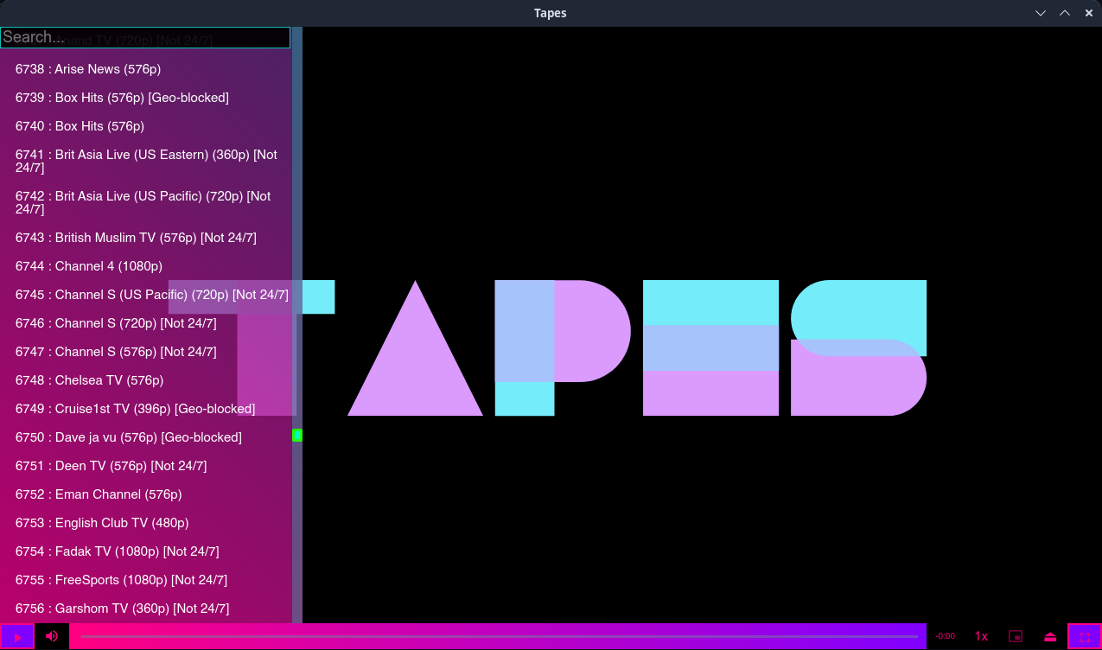Image resolution: width=1102 pixels, height=650 pixels.
Task: Open picture-in-picture mode
Action: click(x=1016, y=636)
